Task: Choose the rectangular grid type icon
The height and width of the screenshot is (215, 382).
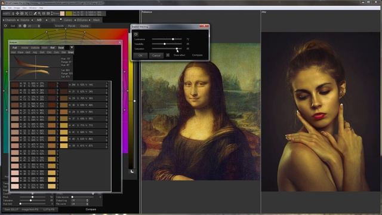Action: pyautogui.click(x=20, y=26)
